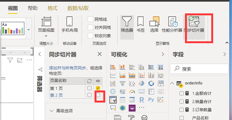Select the KPI visual
232x120 pixels.
coord(161,92)
